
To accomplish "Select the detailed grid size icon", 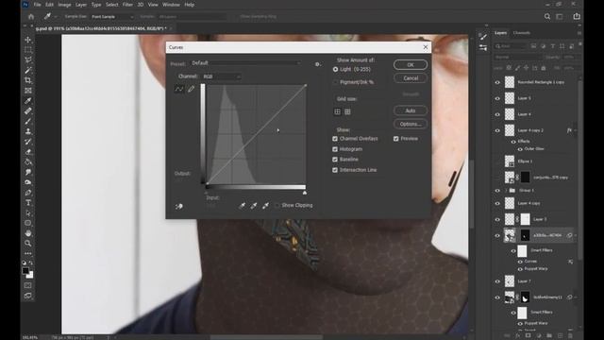I will (347, 111).
